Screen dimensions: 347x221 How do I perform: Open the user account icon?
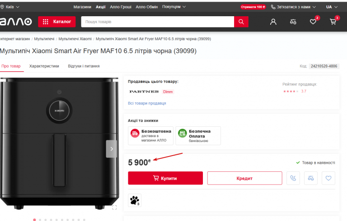pyautogui.click(x=273, y=22)
